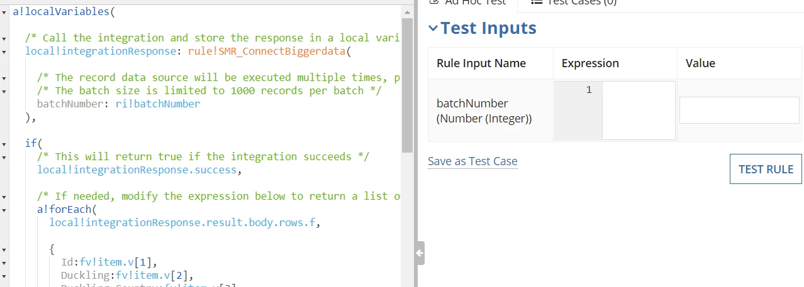Image resolution: width=804 pixels, height=287 pixels.
Task: Click the Expression column header
Action: pyautogui.click(x=590, y=63)
